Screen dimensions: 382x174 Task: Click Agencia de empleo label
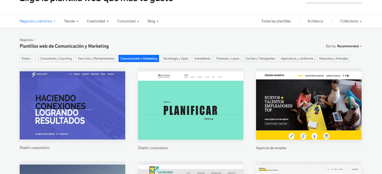pos(271,148)
